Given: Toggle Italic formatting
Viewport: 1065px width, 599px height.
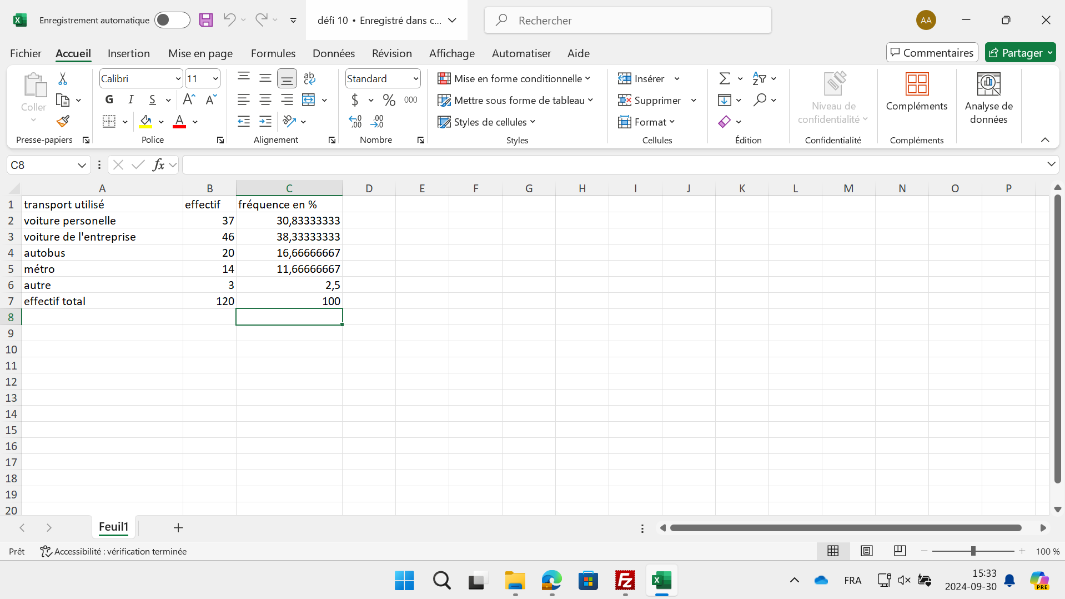Looking at the screenshot, I should (x=131, y=99).
